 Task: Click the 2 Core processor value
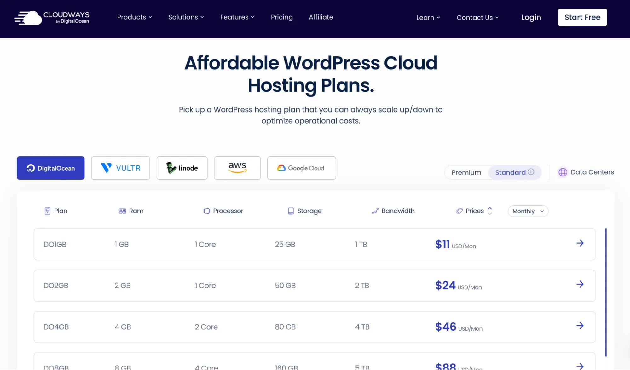coord(206,327)
